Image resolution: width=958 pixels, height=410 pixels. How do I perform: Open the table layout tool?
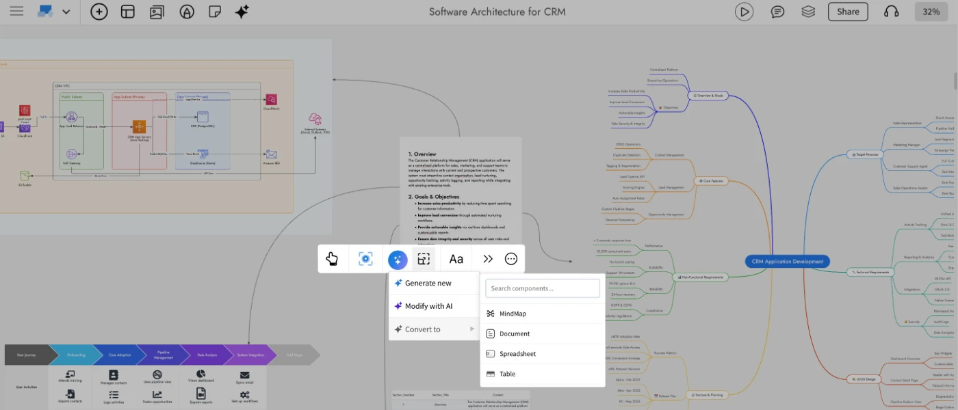(x=128, y=12)
